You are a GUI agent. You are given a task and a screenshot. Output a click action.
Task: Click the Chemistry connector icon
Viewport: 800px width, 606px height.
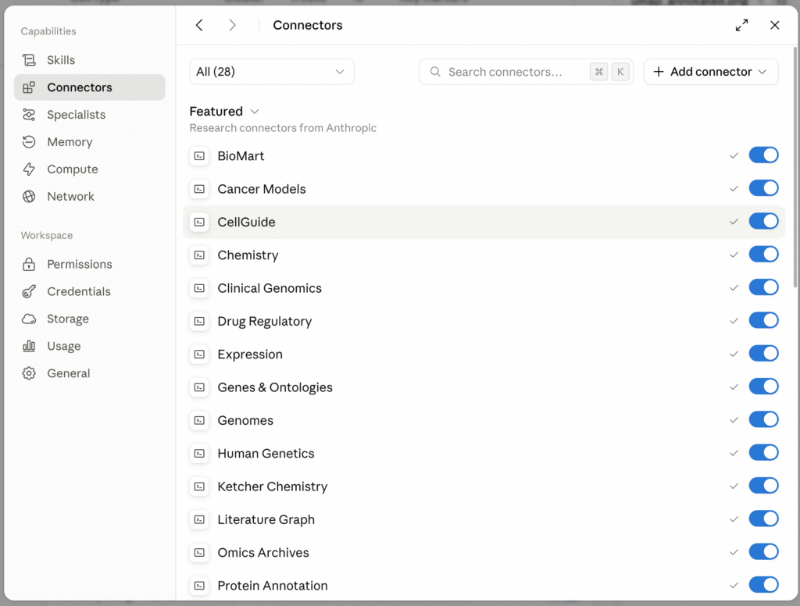click(x=199, y=255)
